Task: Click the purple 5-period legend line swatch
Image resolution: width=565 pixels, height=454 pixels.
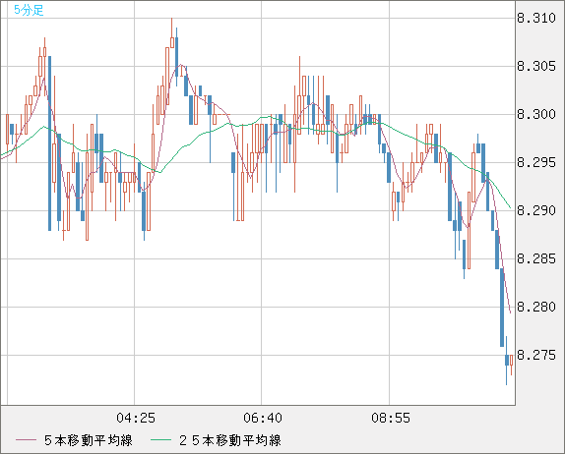Action: pos(26,440)
